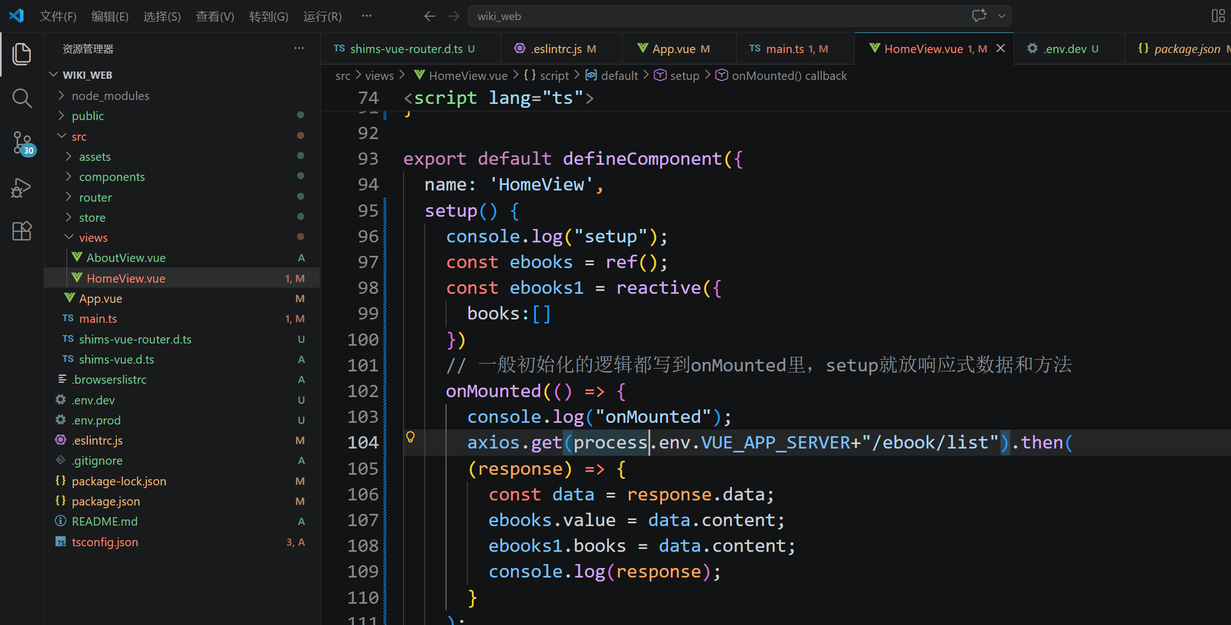Viewport: 1231px width, 625px height.
Task: Open package-lock.json file
Action: click(x=182, y=481)
